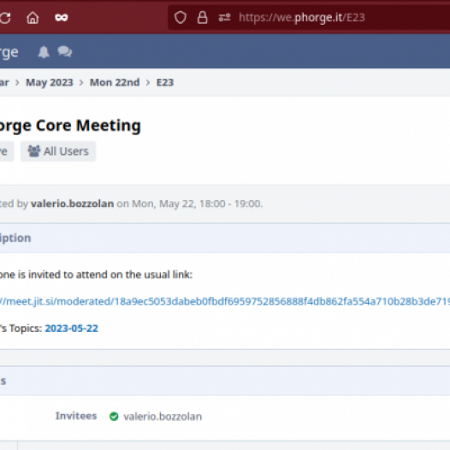Open the 2023-05-22 topics link

click(72, 328)
